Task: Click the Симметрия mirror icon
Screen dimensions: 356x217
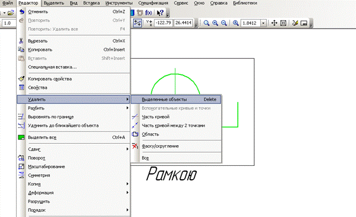Action: [21, 175]
